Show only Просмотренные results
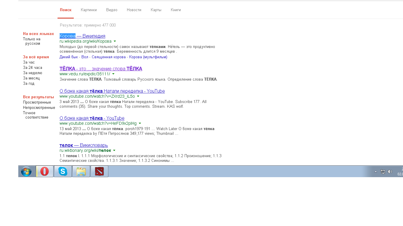This screenshot has width=403, height=226. (x=37, y=102)
